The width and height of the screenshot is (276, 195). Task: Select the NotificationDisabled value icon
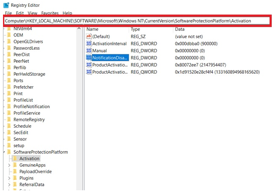tap(89, 57)
